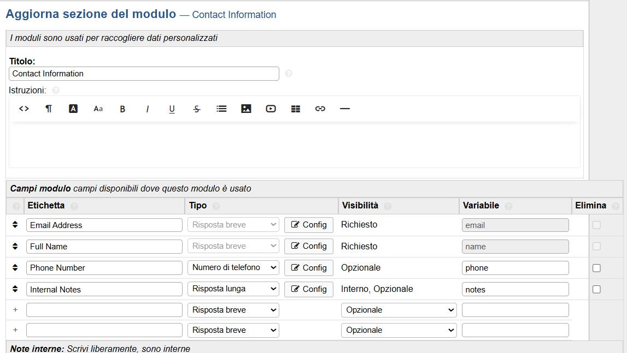Insert a table using the editor toolbar
This screenshot has width=627, height=353.
point(296,109)
